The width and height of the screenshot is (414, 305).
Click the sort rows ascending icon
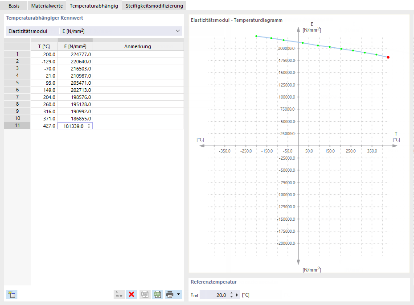(x=119, y=294)
